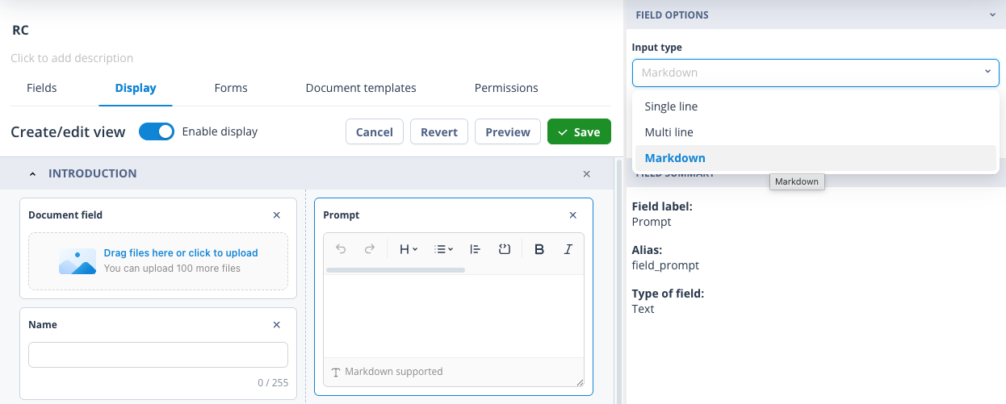
Task: Remove the Prompt field from layout
Action: 573,215
